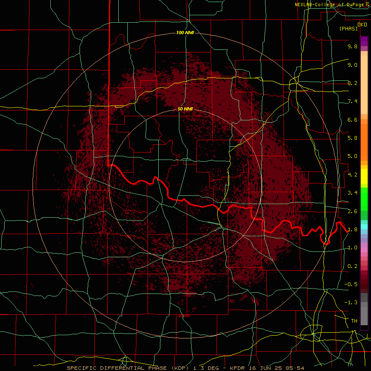Click the SPECIFIC DIFFERENTIAL PHASE (KDP) caption
Viewport: 371px width, 371px height.
coord(129,368)
